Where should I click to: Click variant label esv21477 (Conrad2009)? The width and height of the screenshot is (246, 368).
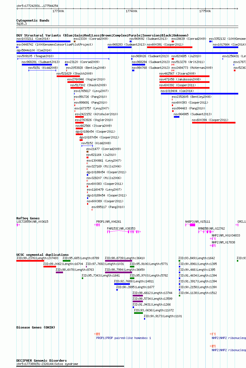coord(104,149)
